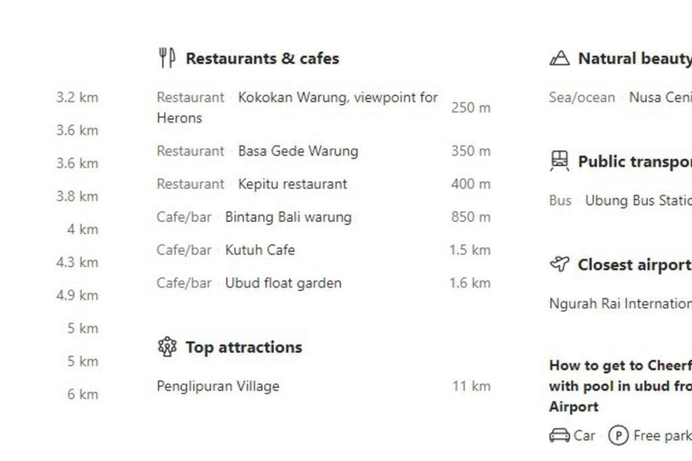
Task: Select Ngurah Rai International airport entry
Action: pyautogui.click(x=620, y=304)
